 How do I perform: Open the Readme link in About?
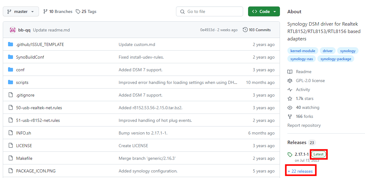point(299,72)
